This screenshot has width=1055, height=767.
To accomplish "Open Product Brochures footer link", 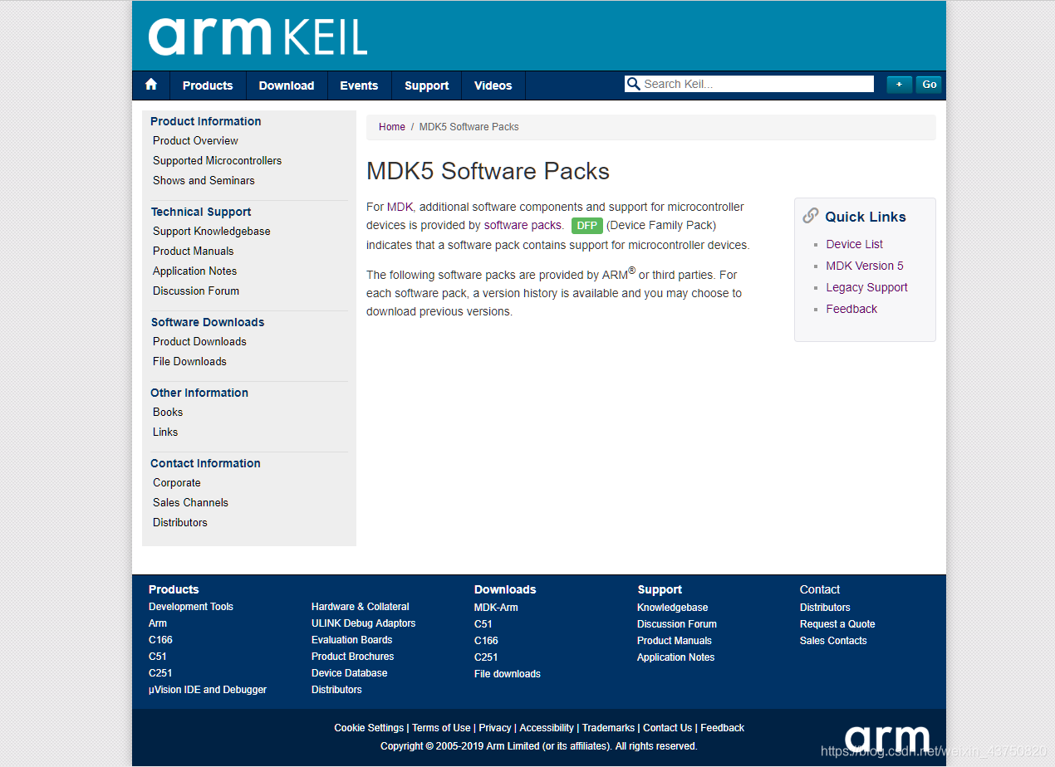I will point(352,657).
